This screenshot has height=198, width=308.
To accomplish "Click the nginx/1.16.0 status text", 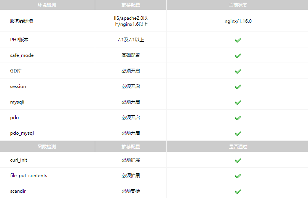I will point(238,21).
